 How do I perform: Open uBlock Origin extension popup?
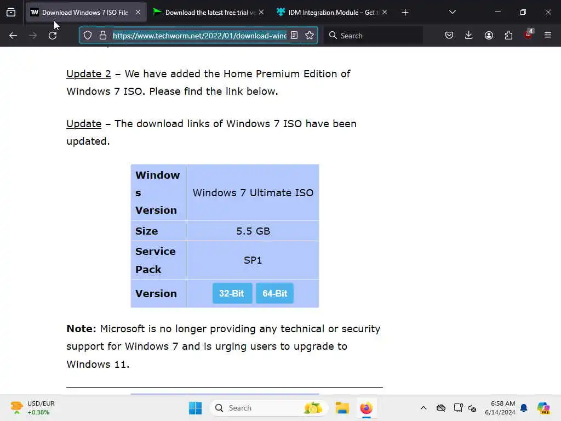coord(529,35)
